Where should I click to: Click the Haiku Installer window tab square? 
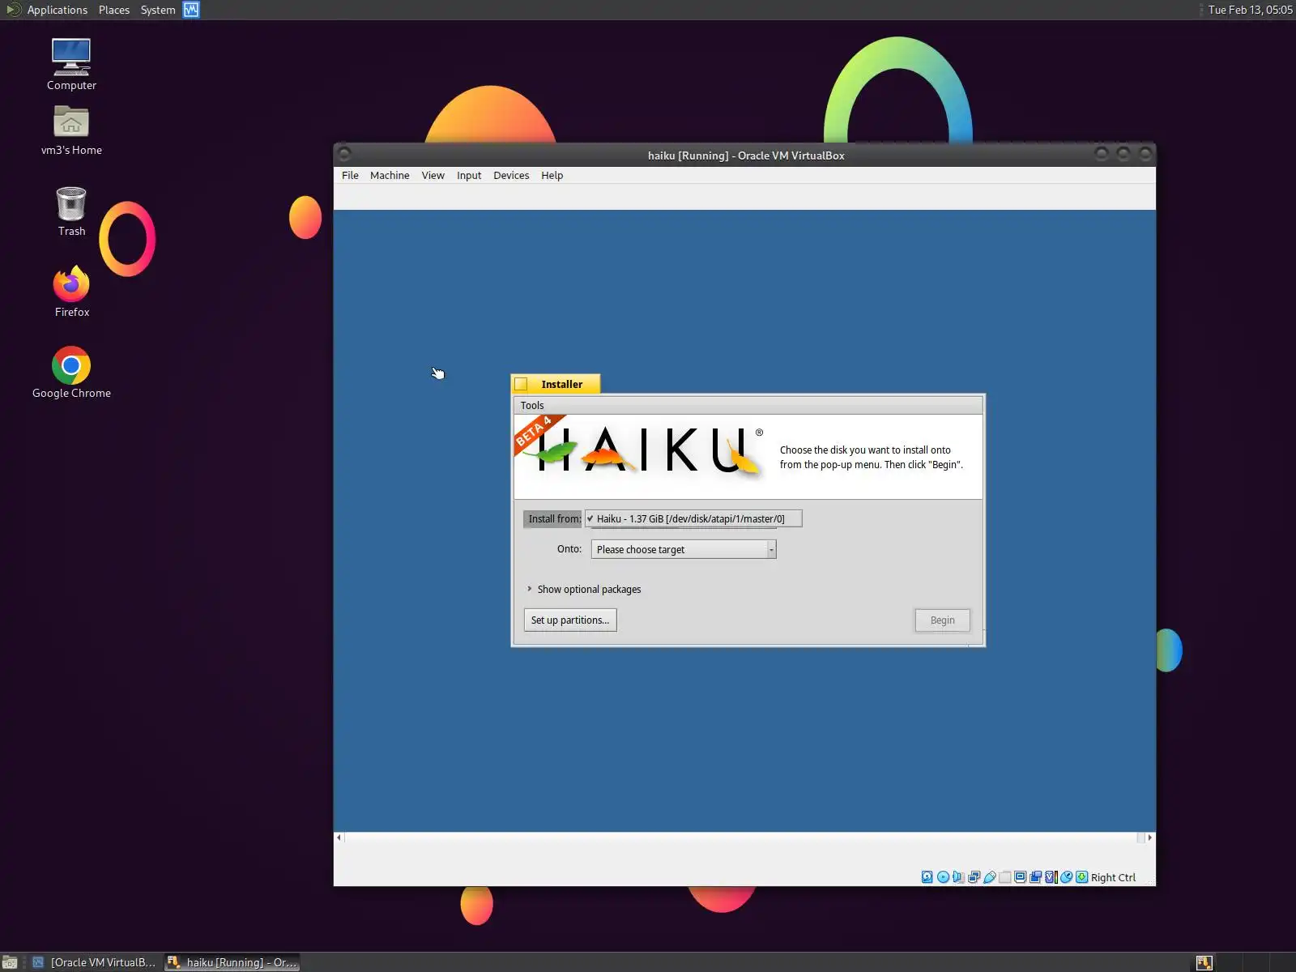[522, 384]
